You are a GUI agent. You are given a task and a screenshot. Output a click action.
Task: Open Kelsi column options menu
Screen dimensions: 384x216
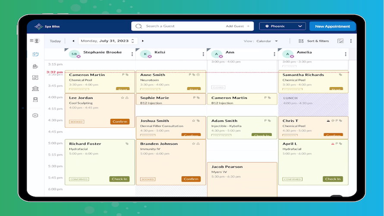pos(203,54)
